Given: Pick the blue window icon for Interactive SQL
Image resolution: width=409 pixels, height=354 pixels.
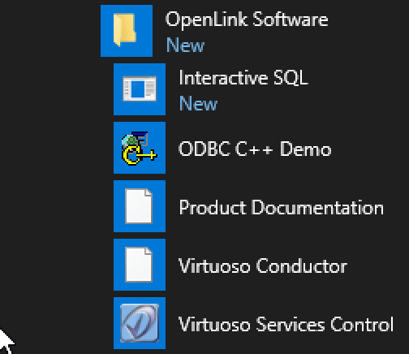Looking at the screenshot, I should (x=140, y=88).
